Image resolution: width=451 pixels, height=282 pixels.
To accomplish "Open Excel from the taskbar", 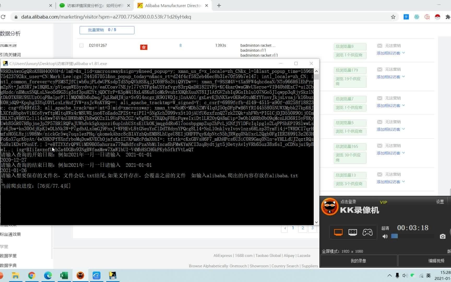I will click(x=64, y=275).
